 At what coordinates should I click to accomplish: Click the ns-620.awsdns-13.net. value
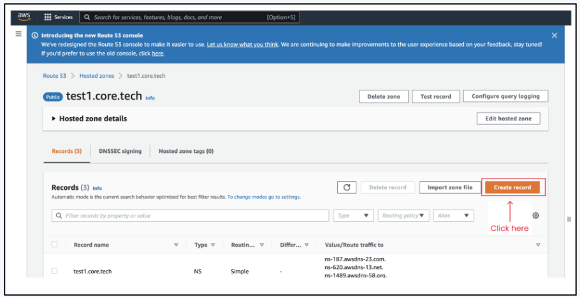click(x=354, y=268)
